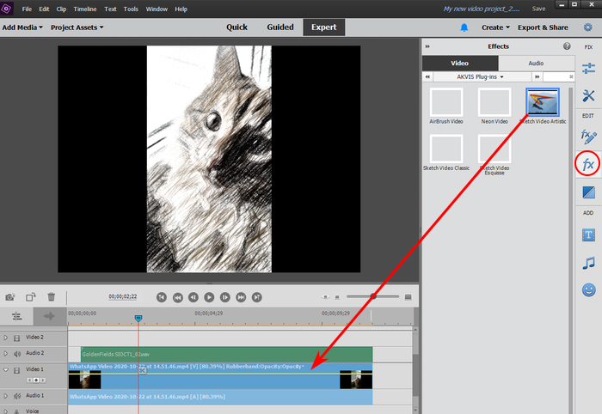Open Applied Effects fx pencil icon
602x414 pixels.
tap(588, 137)
